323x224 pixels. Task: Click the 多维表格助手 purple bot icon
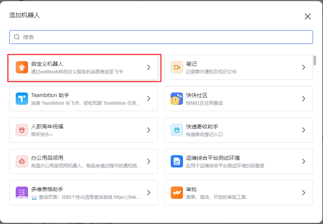click(x=22, y=193)
